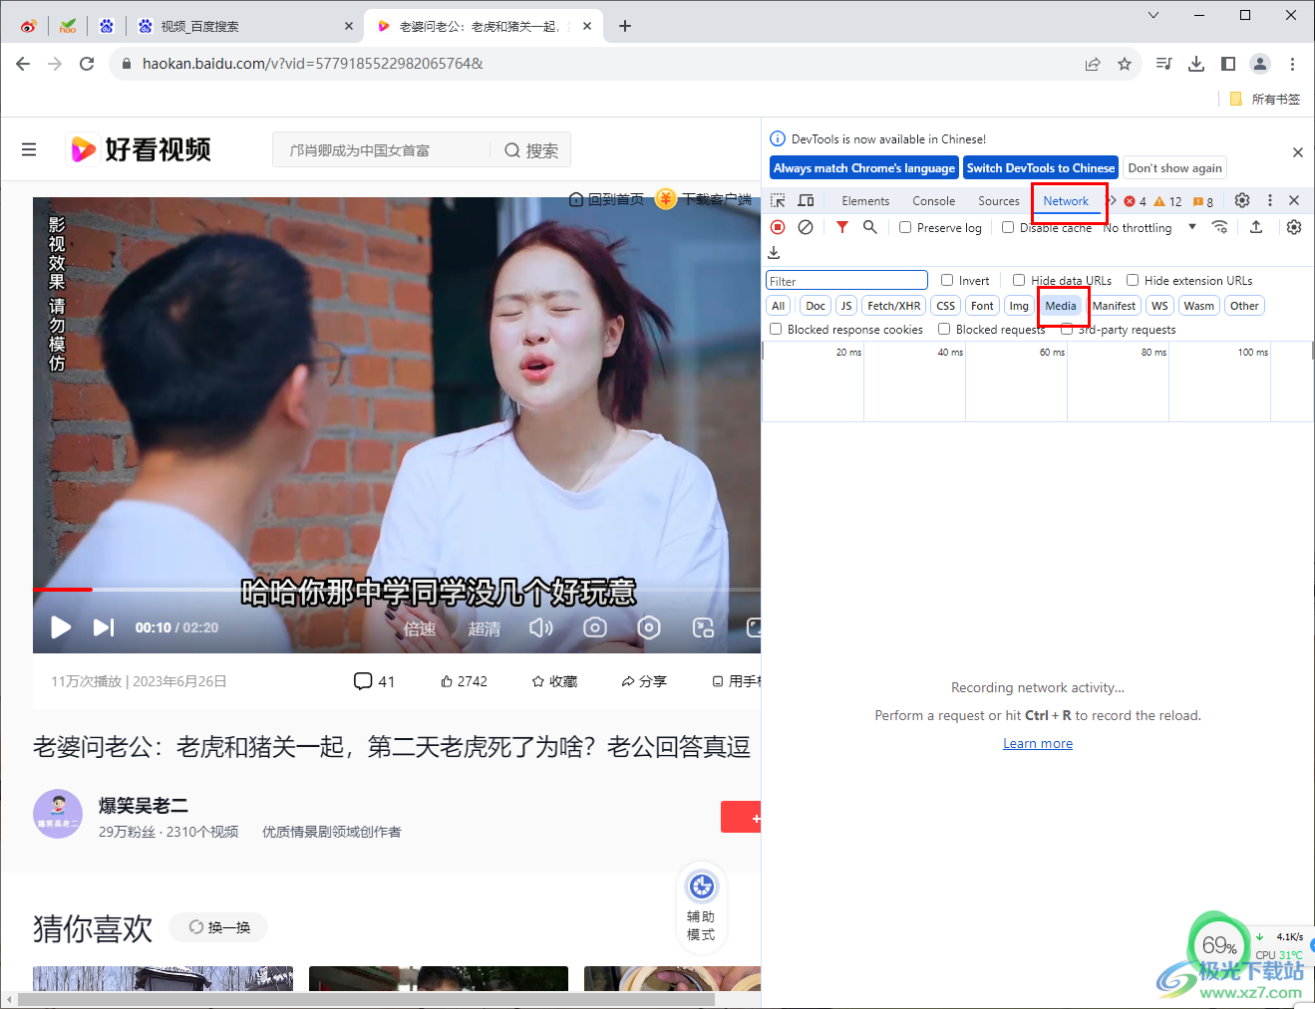1315x1009 pixels.
Task: Refresh recommendations with 换一换 button
Action: pyautogui.click(x=219, y=927)
